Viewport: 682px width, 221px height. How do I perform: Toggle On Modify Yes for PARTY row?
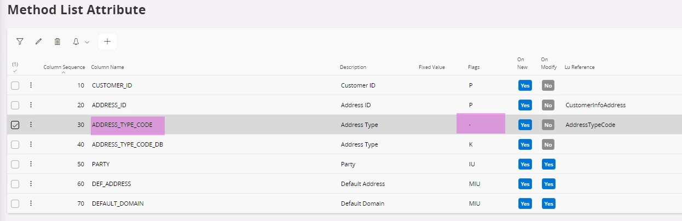548,164
